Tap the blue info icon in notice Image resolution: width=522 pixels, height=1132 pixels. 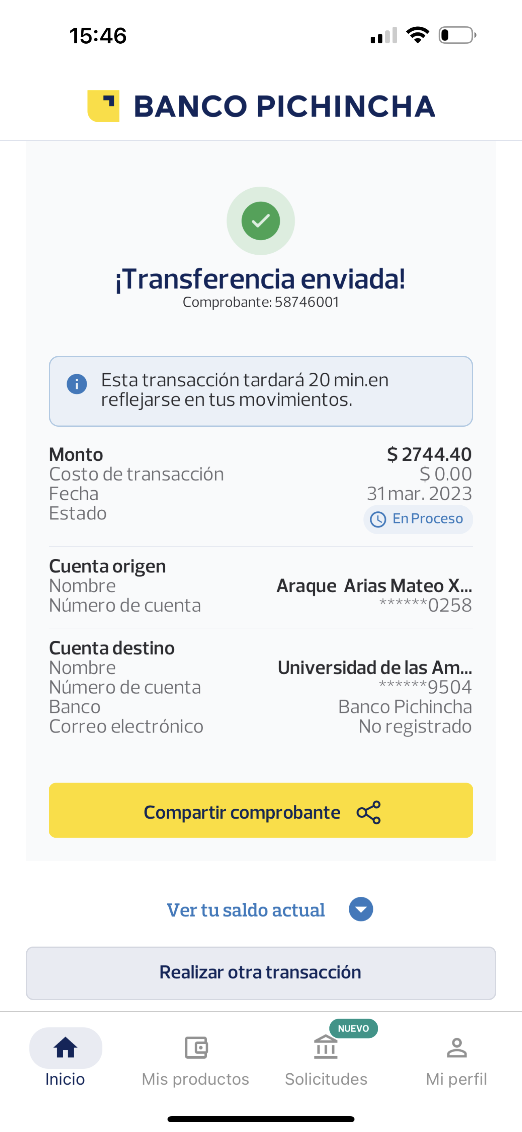[x=76, y=384]
